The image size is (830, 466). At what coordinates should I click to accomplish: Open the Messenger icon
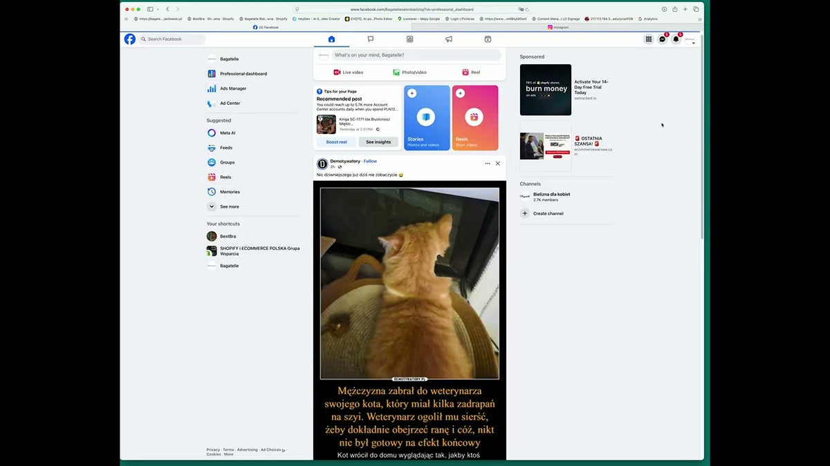coord(663,39)
